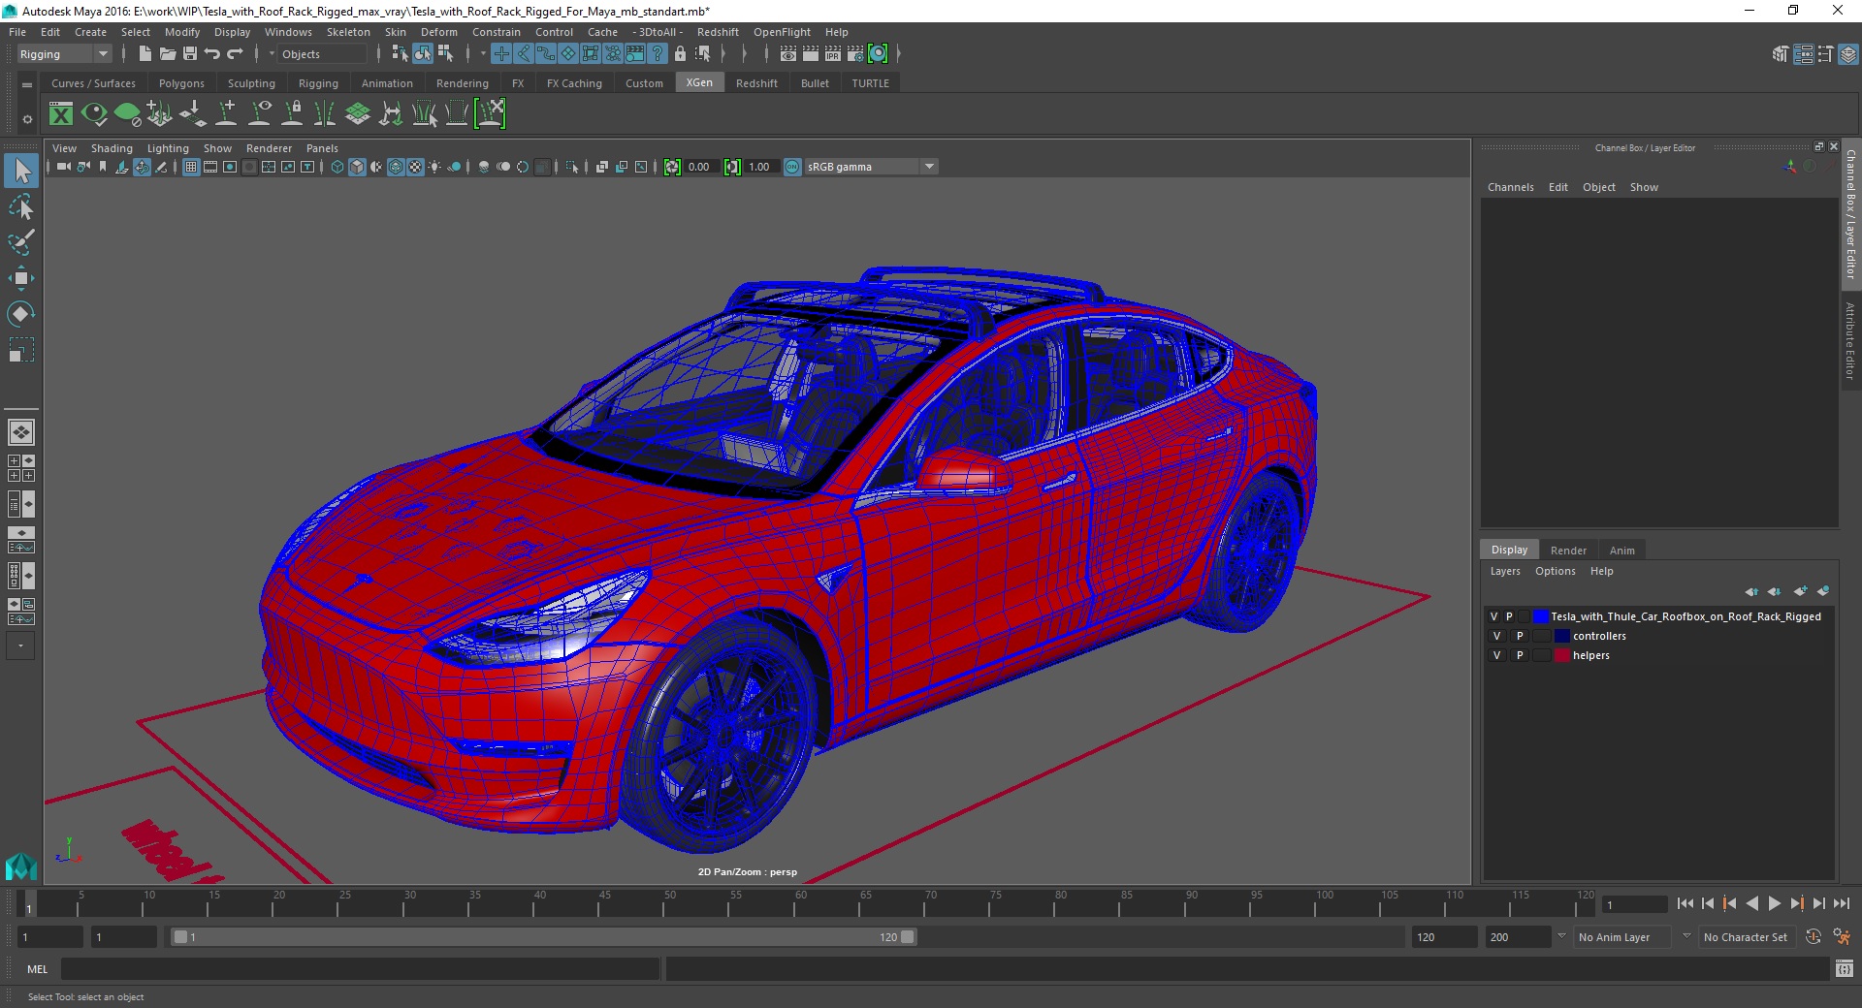1862x1008 pixels.
Task: Open the Render layer tab
Action: (1568, 551)
